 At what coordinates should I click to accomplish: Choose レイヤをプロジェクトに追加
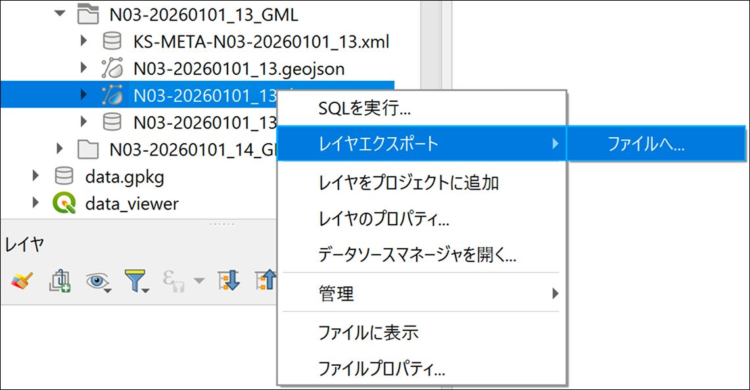[422, 183]
